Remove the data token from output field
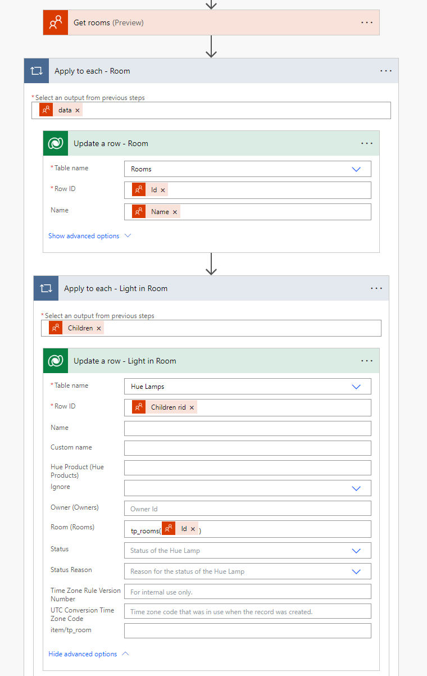The image size is (427, 676). pyautogui.click(x=78, y=111)
